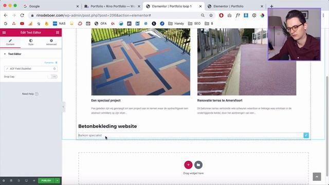
Task: Click the Balkon specialist text widget
Action: click(x=90, y=135)
